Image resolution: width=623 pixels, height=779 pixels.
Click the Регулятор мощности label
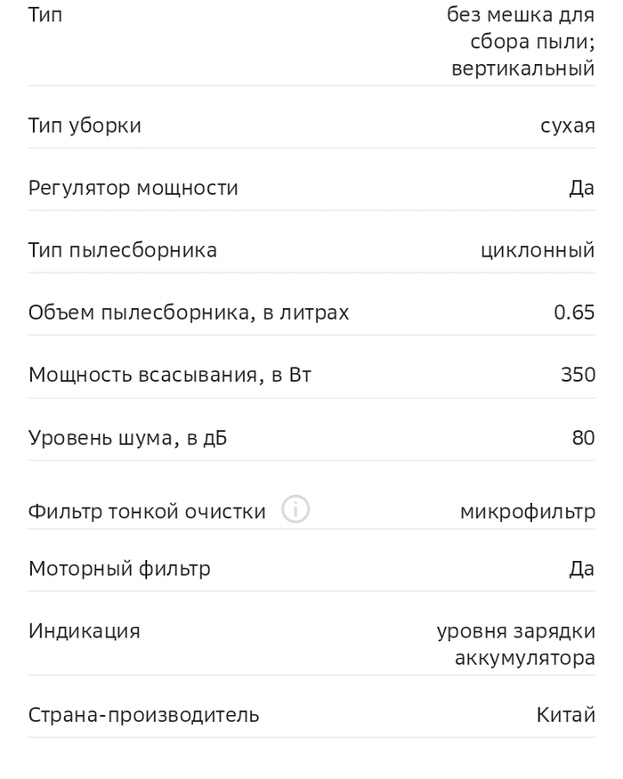click(133, 188)
